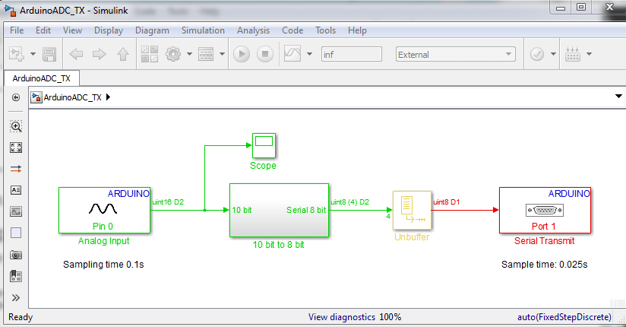
Task: Open the View menu
Action: click(x=72, y=30)
